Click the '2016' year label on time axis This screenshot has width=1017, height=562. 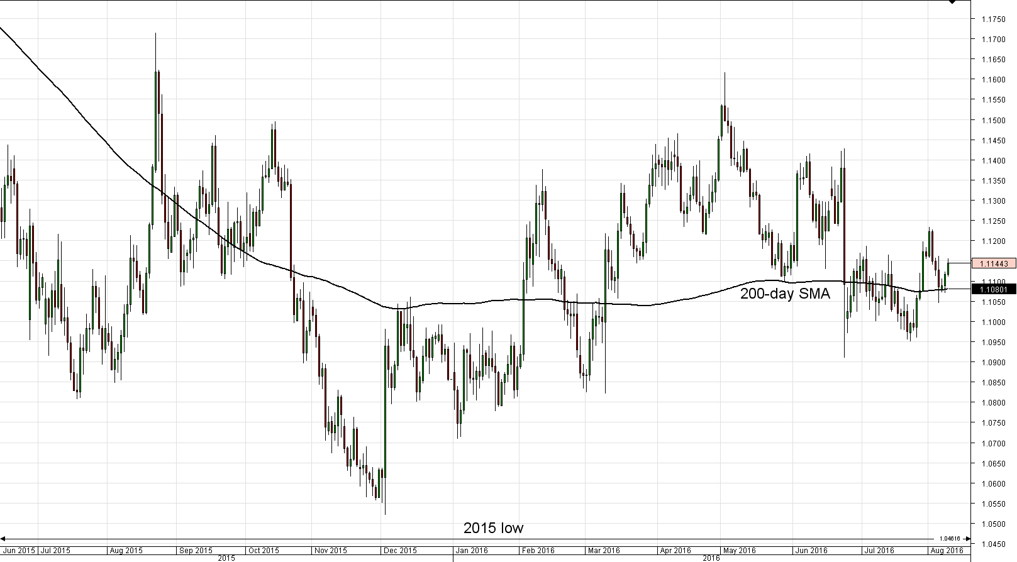pos(711,558)
